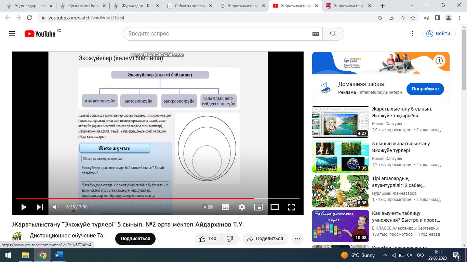The width and height of the screenshot is (467, 262).
Task: Open YouTube three-dot settings menu
Action: pos(413,34)
